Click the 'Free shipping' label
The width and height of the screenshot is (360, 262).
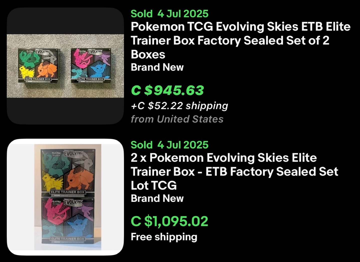(164, 237)
